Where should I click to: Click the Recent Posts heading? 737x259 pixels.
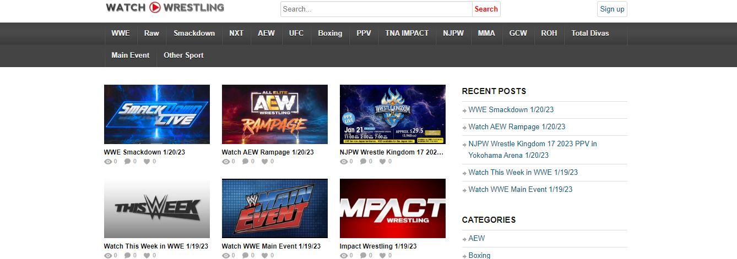[x=494, y=91]
